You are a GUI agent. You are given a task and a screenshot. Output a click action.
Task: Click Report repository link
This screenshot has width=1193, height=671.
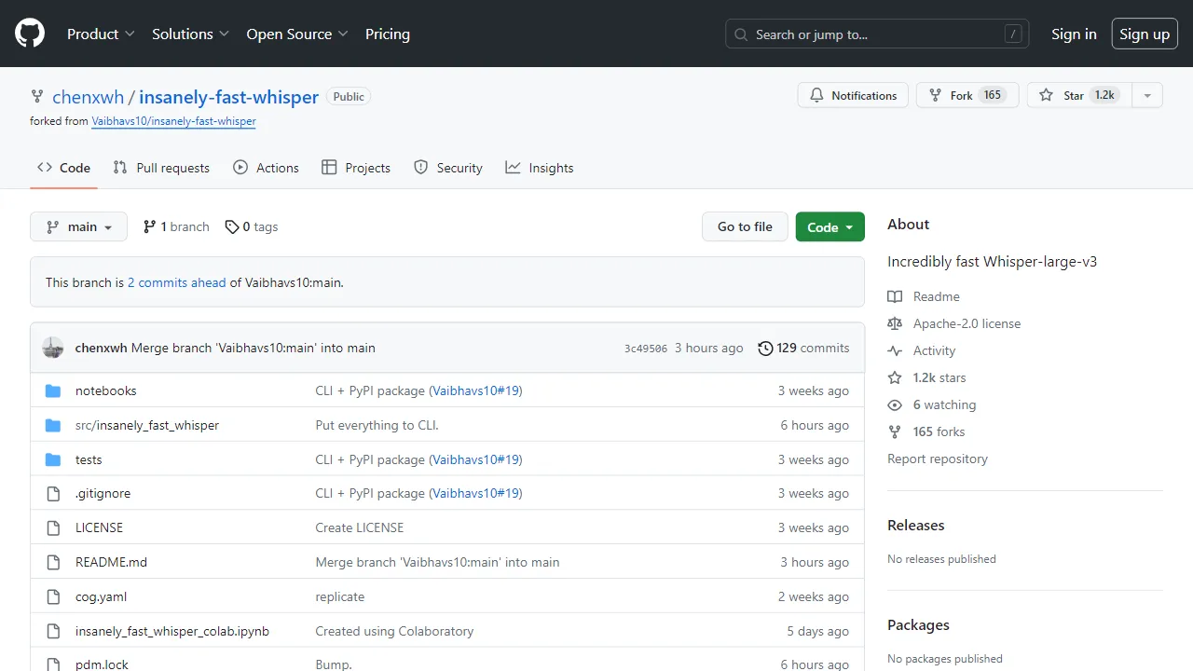click(x=938, y=459)
